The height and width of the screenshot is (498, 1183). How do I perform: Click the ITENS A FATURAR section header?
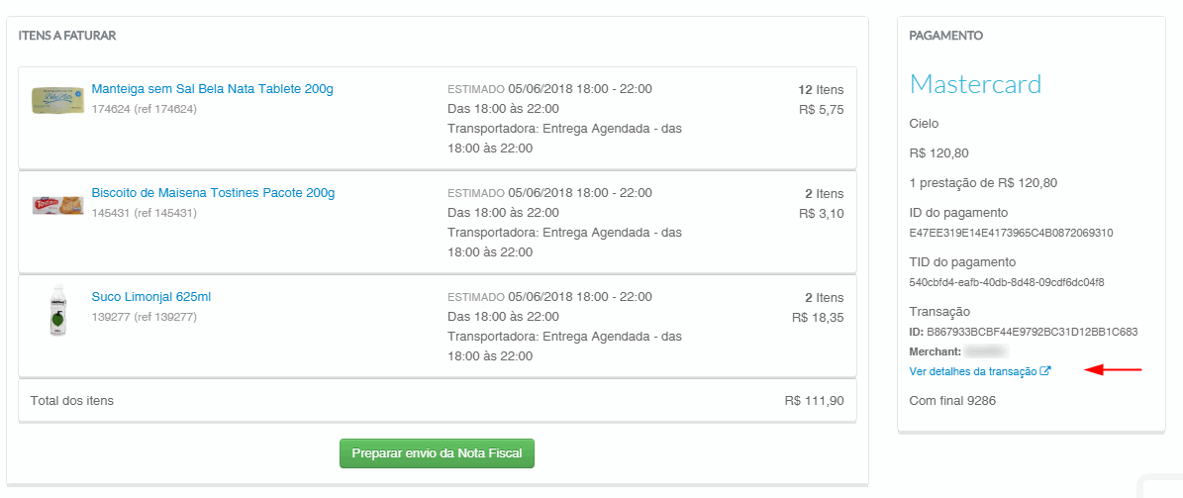coord(67,36)
